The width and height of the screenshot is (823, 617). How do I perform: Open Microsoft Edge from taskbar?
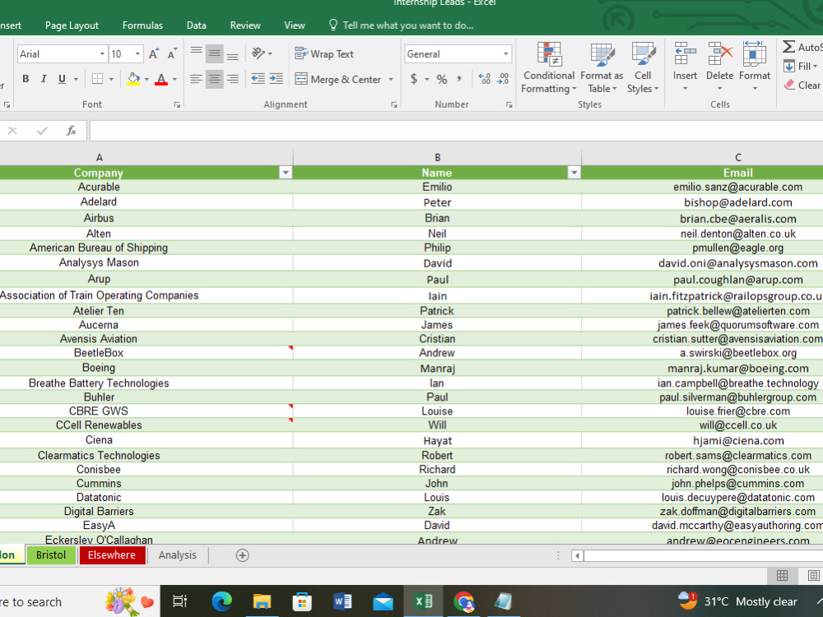pyautogui.click(x=221, y=601)
